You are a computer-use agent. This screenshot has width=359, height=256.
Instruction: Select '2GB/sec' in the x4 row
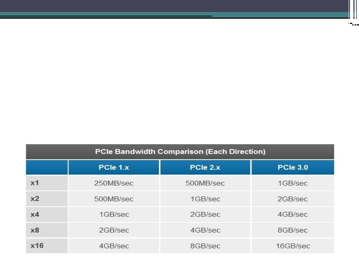pyautogui.click(x=205, y=215)
